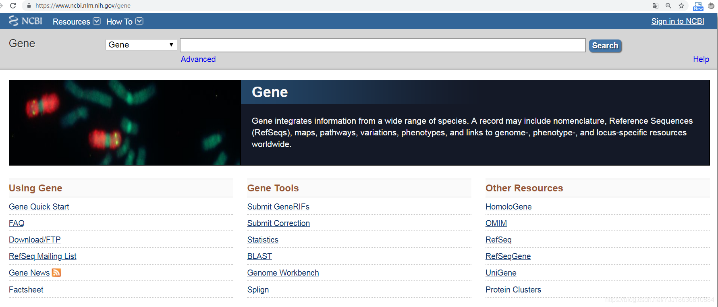Click the padlock site security icon
The height and width of the screenshot is (307, 718).
tap(29, 6)
